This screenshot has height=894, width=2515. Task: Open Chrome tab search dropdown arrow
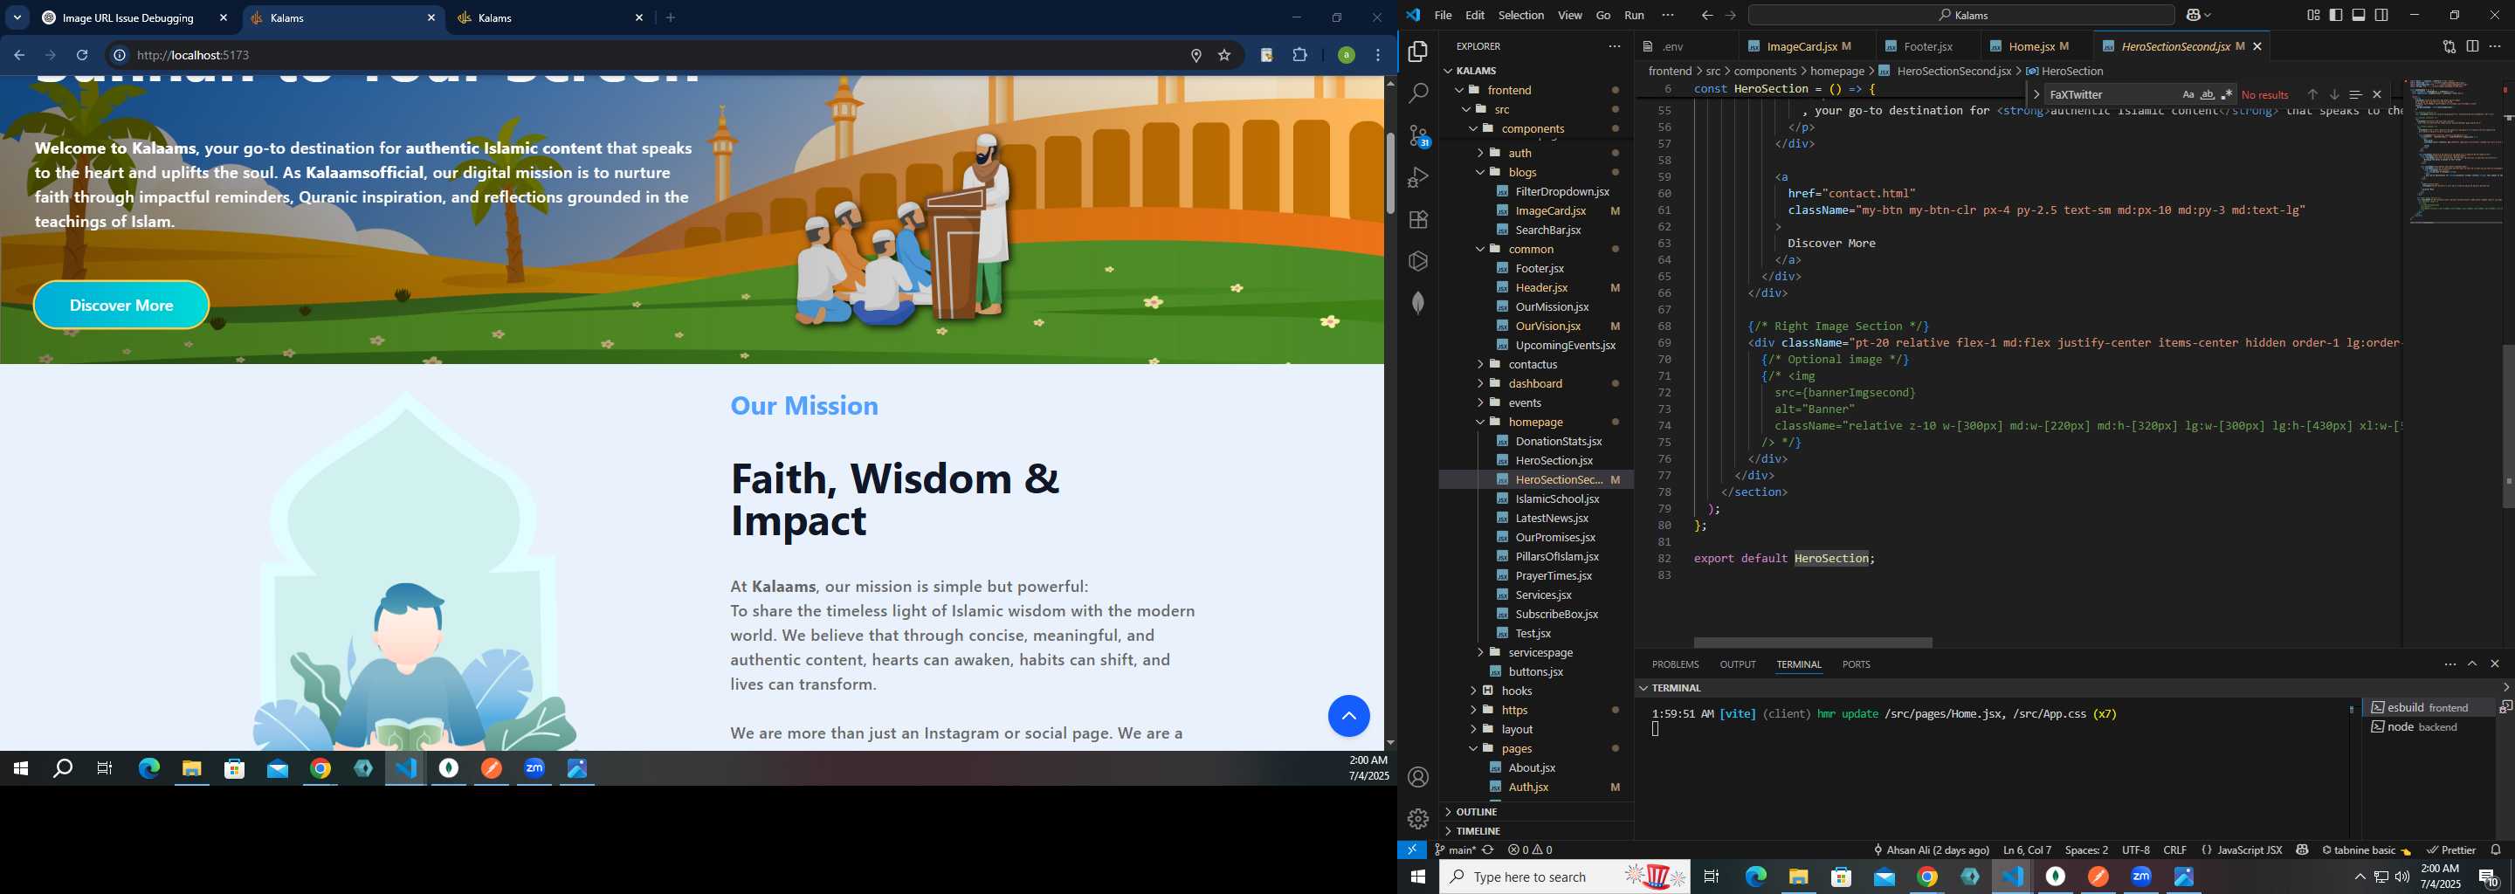17,17
